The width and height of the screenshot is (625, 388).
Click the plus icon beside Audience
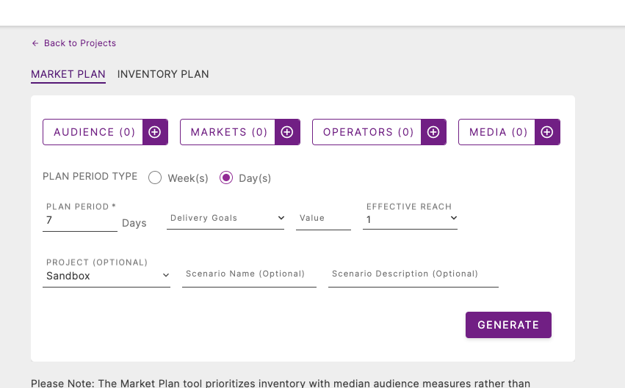155,132
